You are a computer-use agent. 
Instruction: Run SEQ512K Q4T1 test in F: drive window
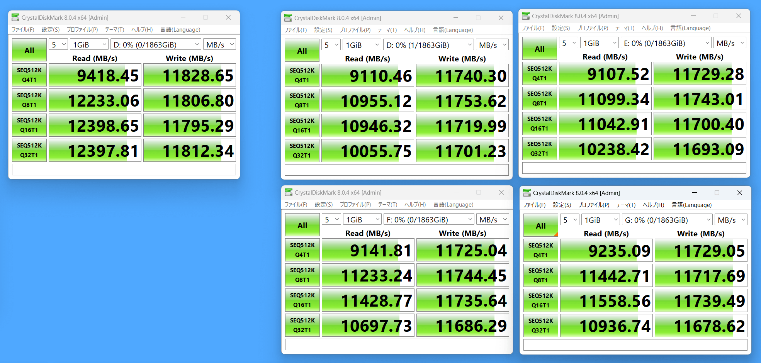coord(302,250)
